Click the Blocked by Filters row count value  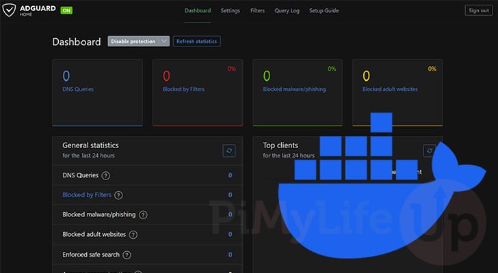230,195
